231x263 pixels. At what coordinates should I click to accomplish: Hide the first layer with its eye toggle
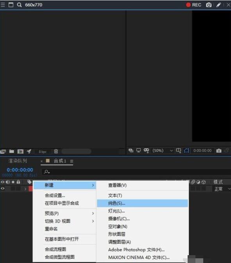point(2,189)
